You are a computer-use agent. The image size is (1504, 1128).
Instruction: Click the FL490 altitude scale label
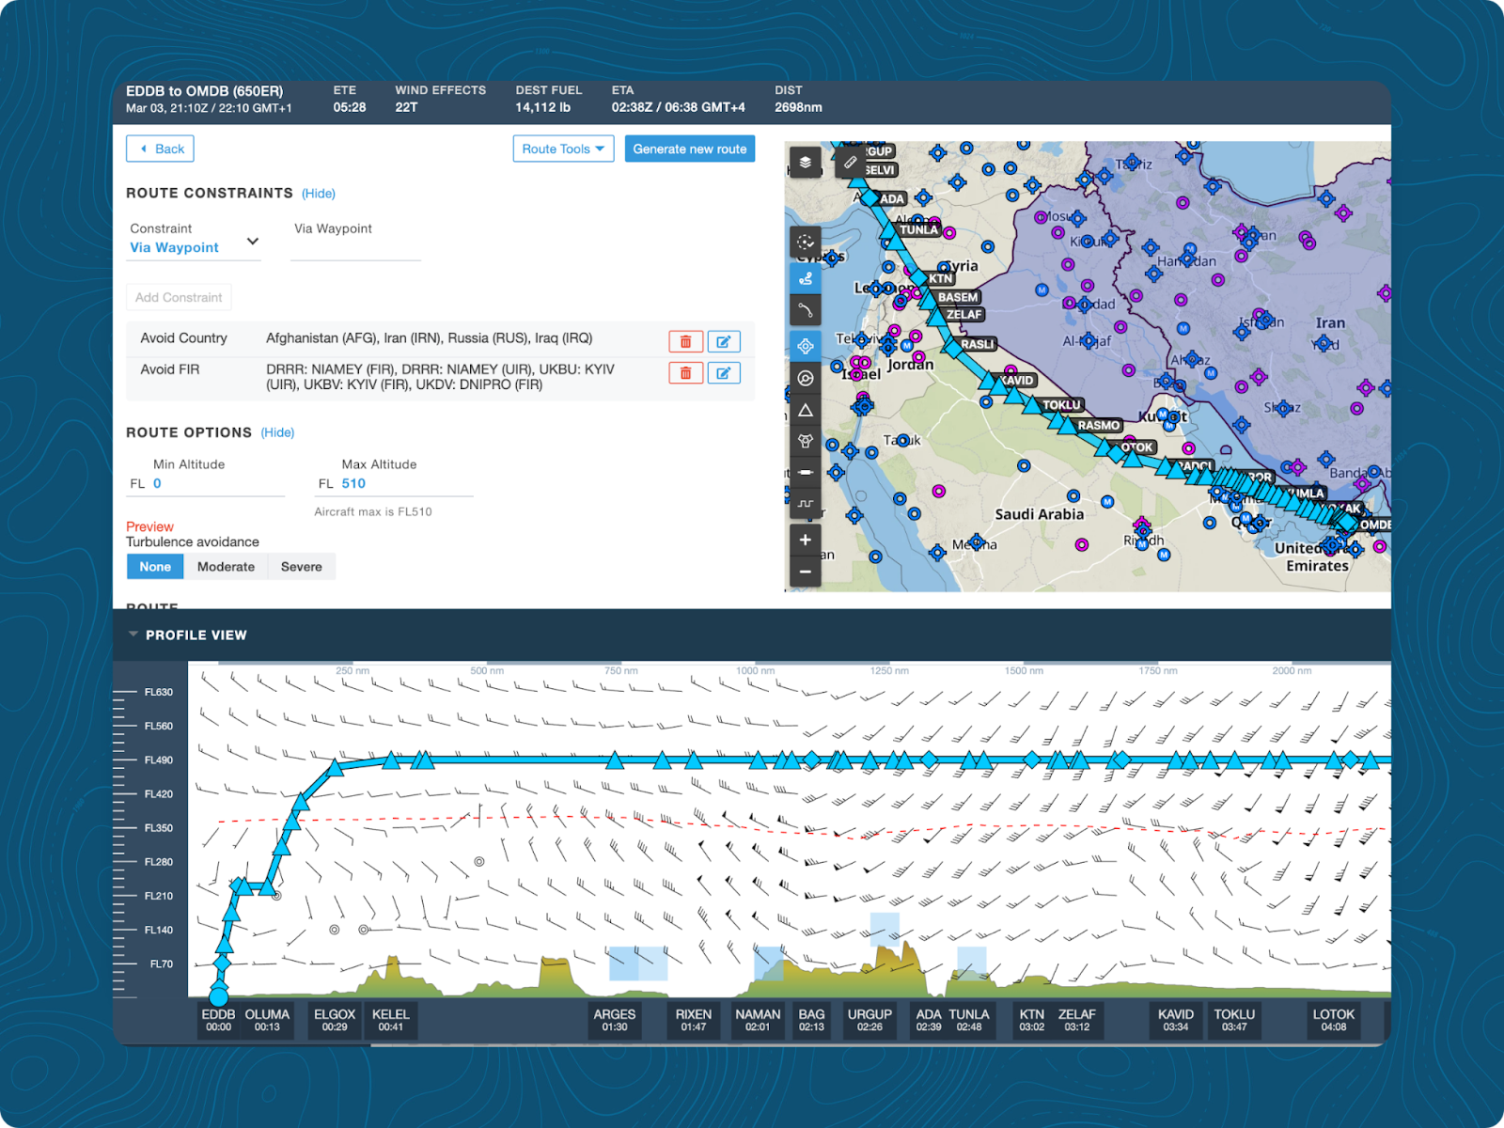[x=159, y=760]
